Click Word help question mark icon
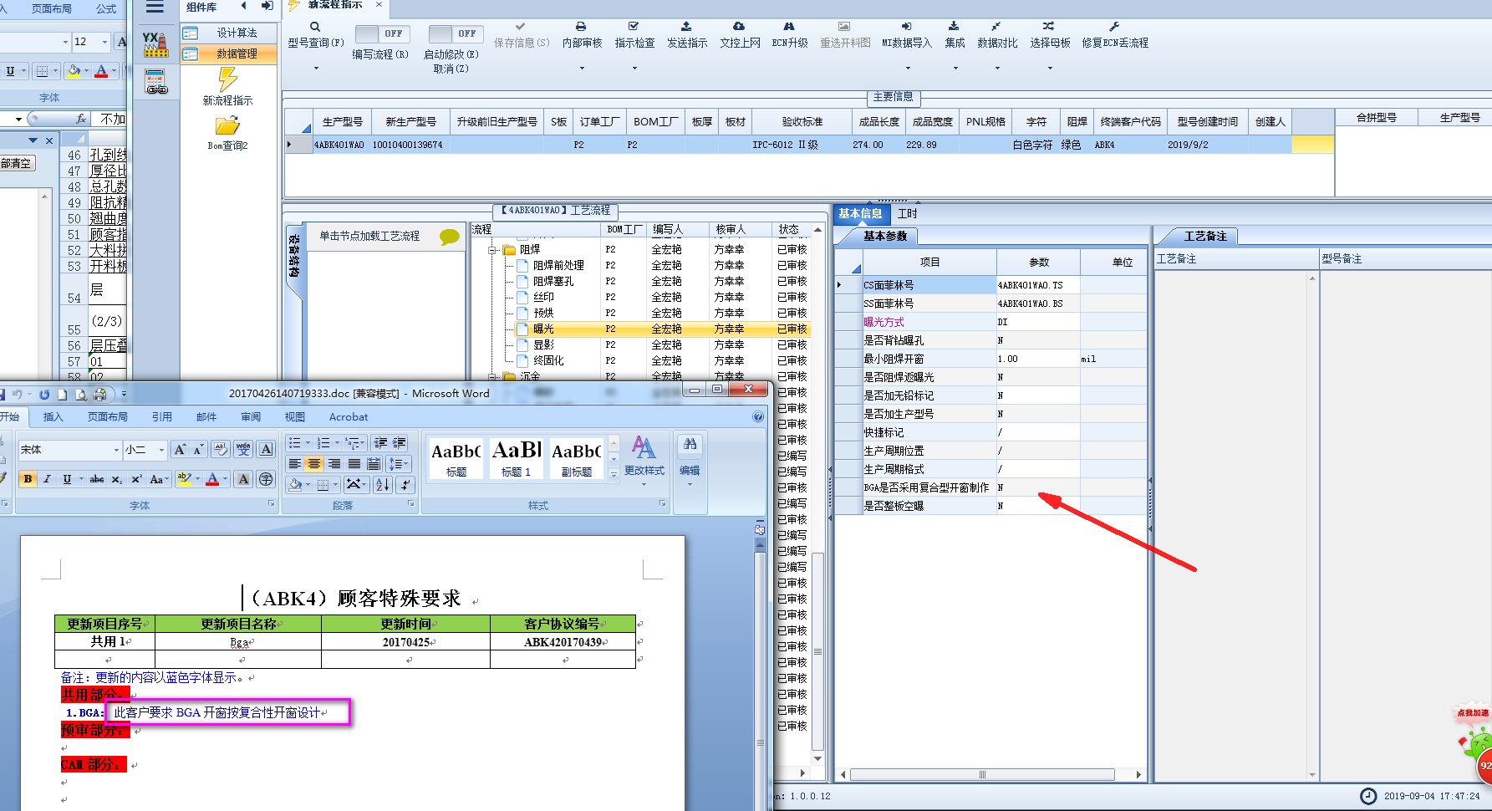This screenshot has height=811, width=1492. [x=758, y=416]
